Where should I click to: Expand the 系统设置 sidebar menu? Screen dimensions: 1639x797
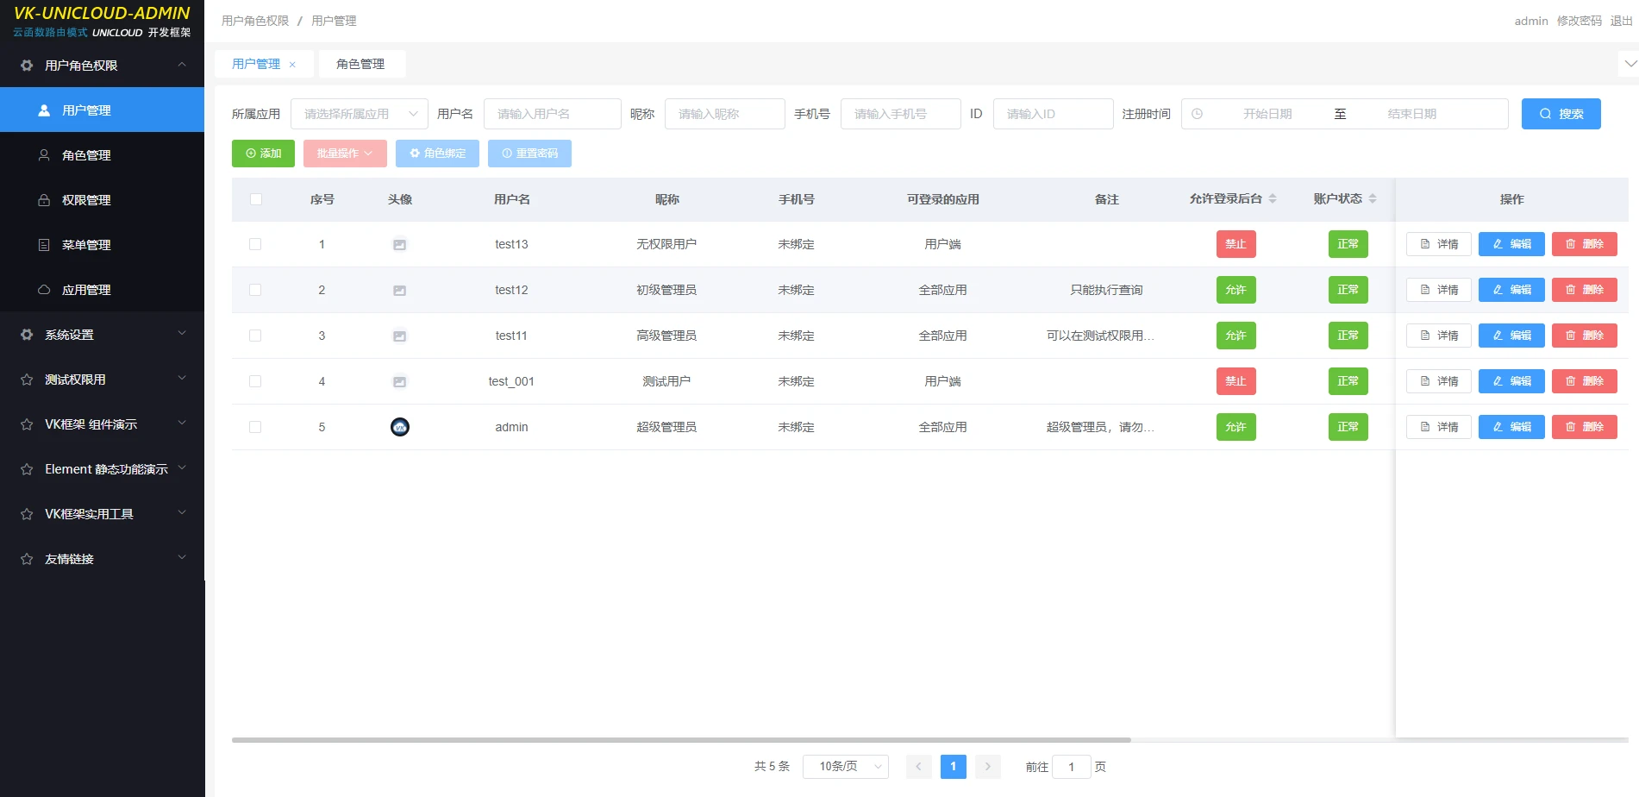pos(102,335)
